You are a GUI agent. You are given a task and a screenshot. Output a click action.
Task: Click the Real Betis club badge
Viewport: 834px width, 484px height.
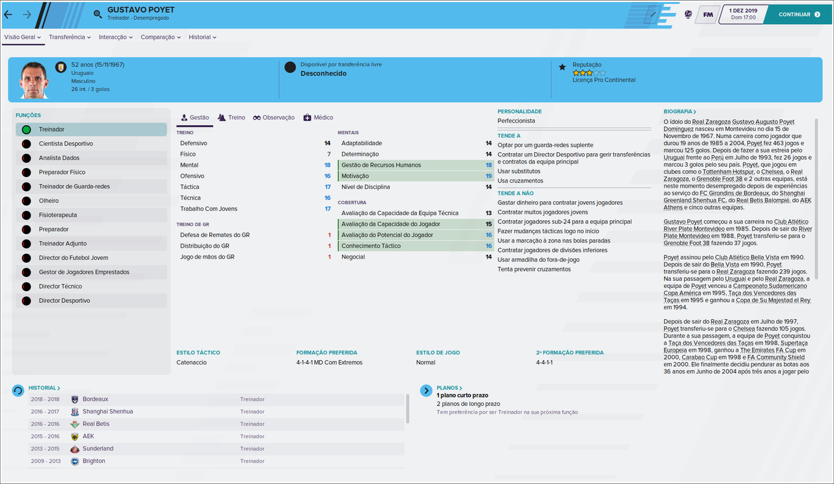(x=74, y=424)
